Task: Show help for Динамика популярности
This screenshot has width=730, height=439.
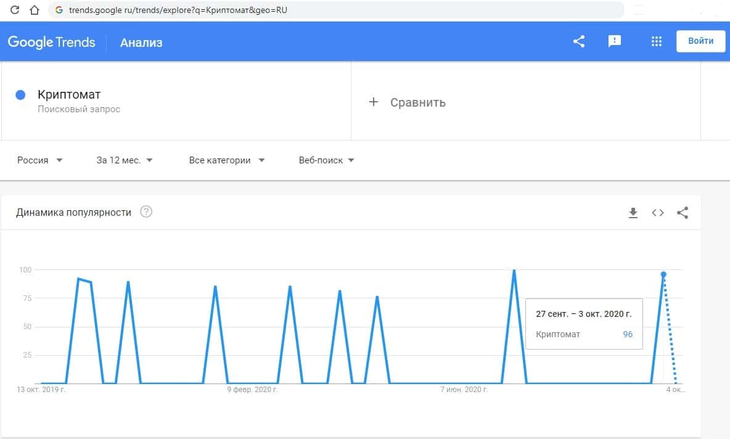Action: [146, 212]
